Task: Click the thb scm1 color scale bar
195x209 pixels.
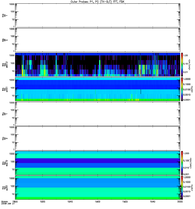Action: click(x=182, y=89)
